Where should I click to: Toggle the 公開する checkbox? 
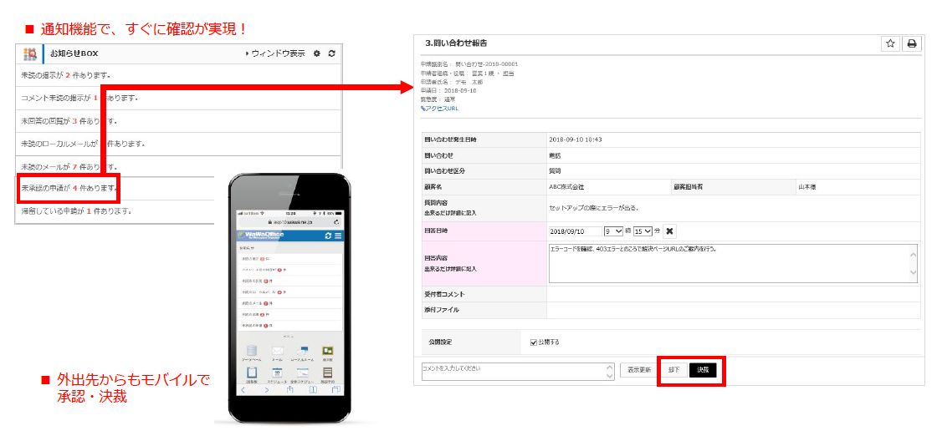[534, 342]
